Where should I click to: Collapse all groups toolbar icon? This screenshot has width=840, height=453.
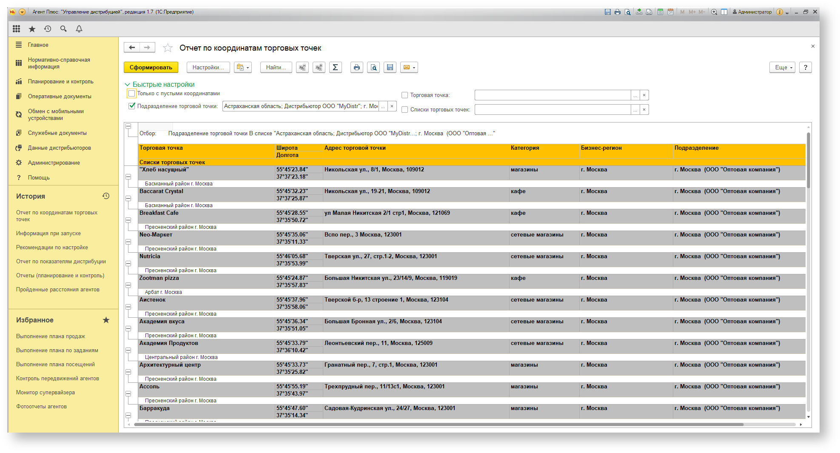tap(302, 67)
